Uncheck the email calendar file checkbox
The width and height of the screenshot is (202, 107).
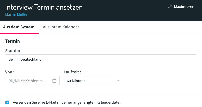(7, 102)
